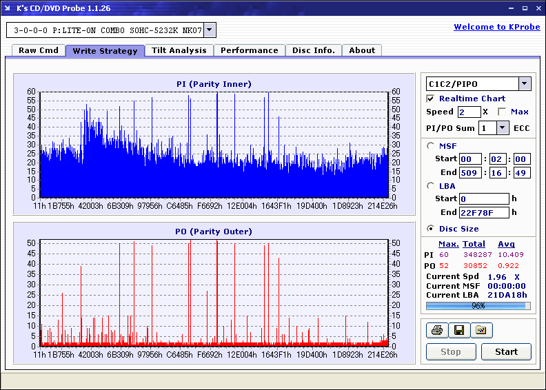Click the third yellow chart-image icon button
Image resolution: width=546 pixels, height=390 pixels.
481,331
